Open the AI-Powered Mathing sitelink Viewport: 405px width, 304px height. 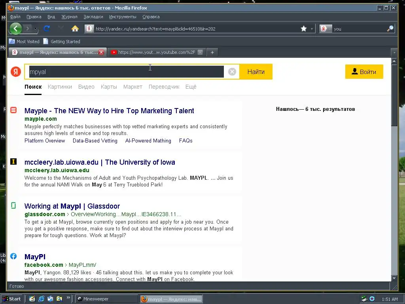[x=148, y=141]
